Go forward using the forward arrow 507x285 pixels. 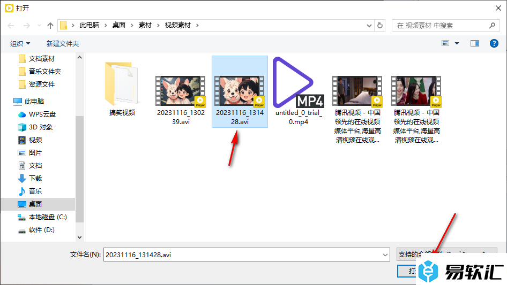coord(27,26)
